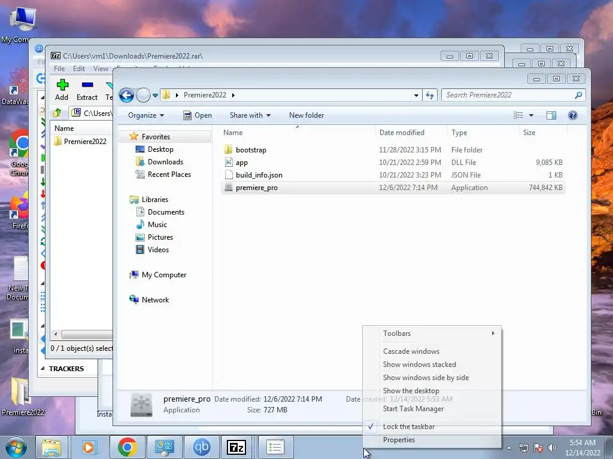Select the app DLL file

point(393,163)
